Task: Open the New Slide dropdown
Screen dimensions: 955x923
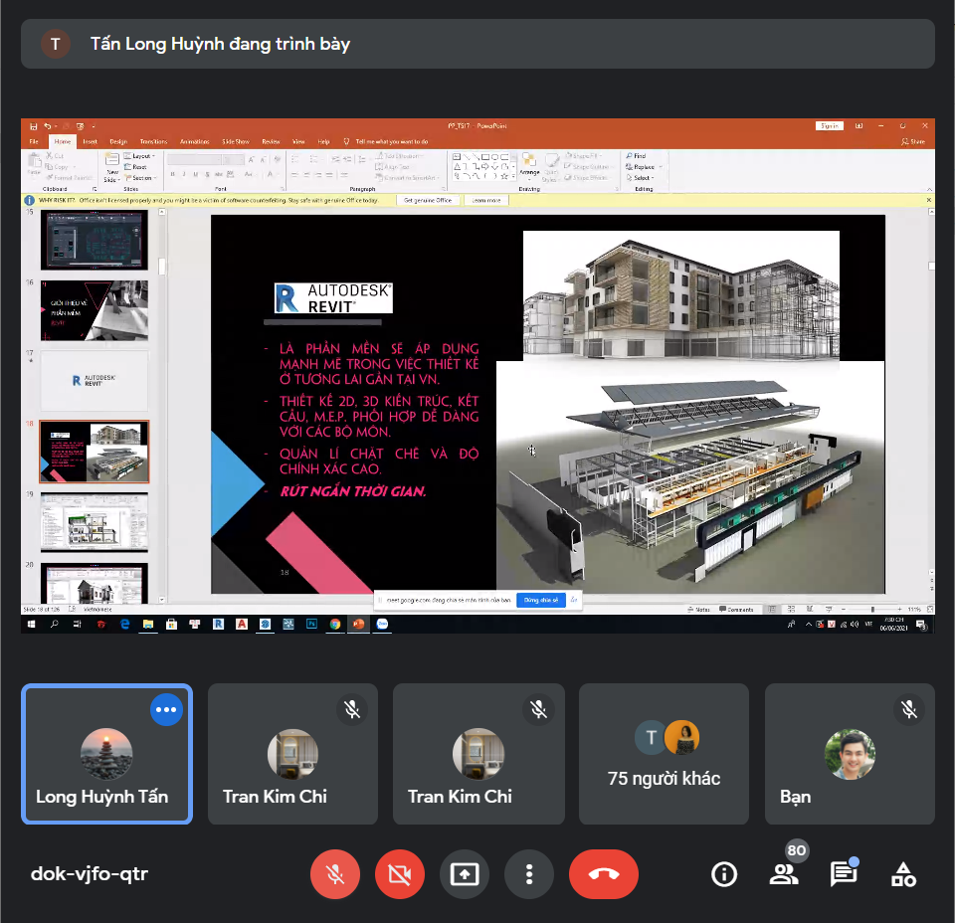Action: (111, 177)
